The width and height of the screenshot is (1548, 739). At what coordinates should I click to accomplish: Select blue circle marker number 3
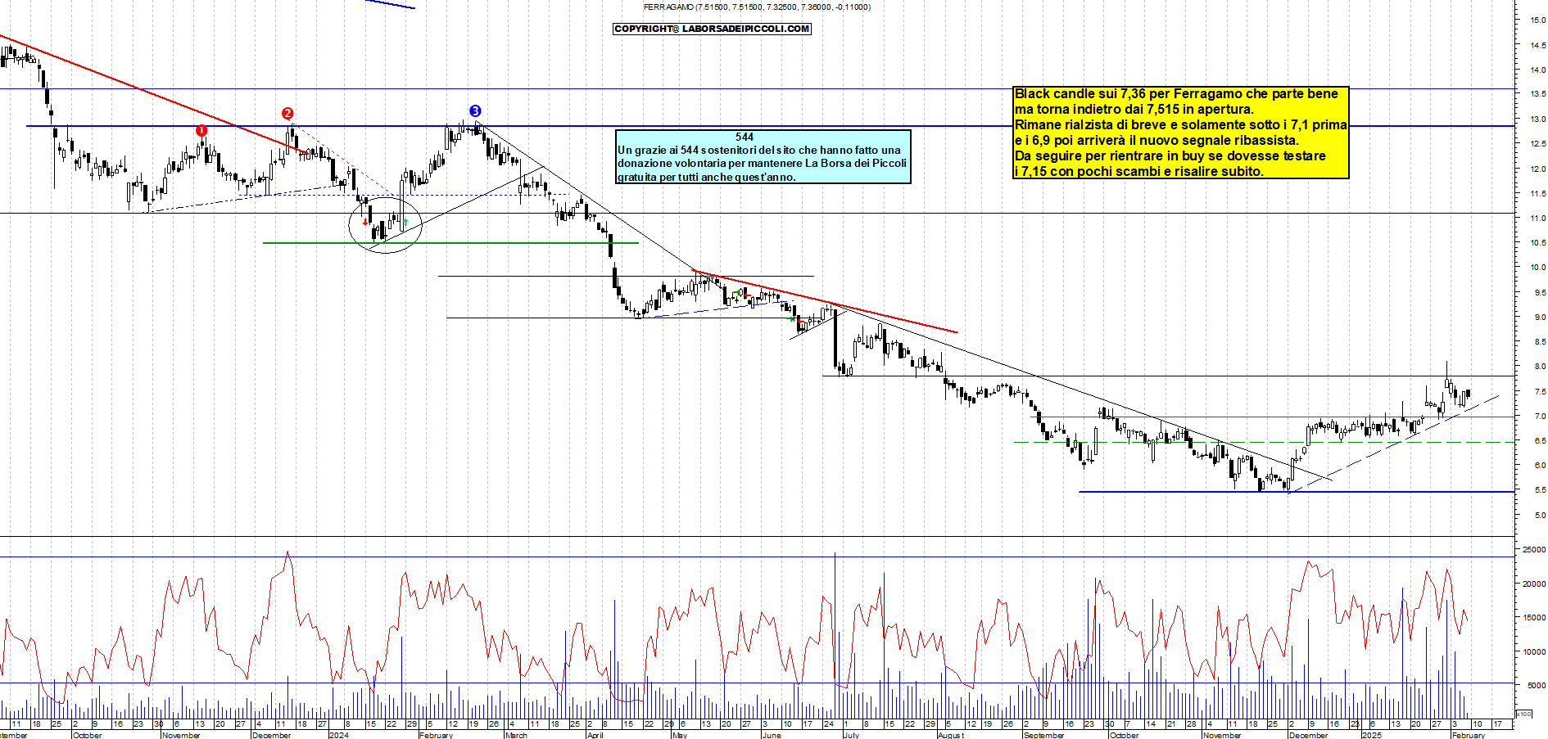point(475,111)
